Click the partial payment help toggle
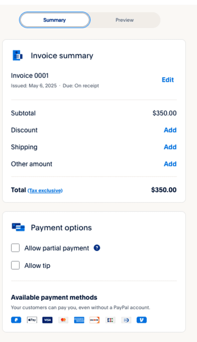Image resolution: width=197 pixels, height=342 pixels. (x=96, y=248)
